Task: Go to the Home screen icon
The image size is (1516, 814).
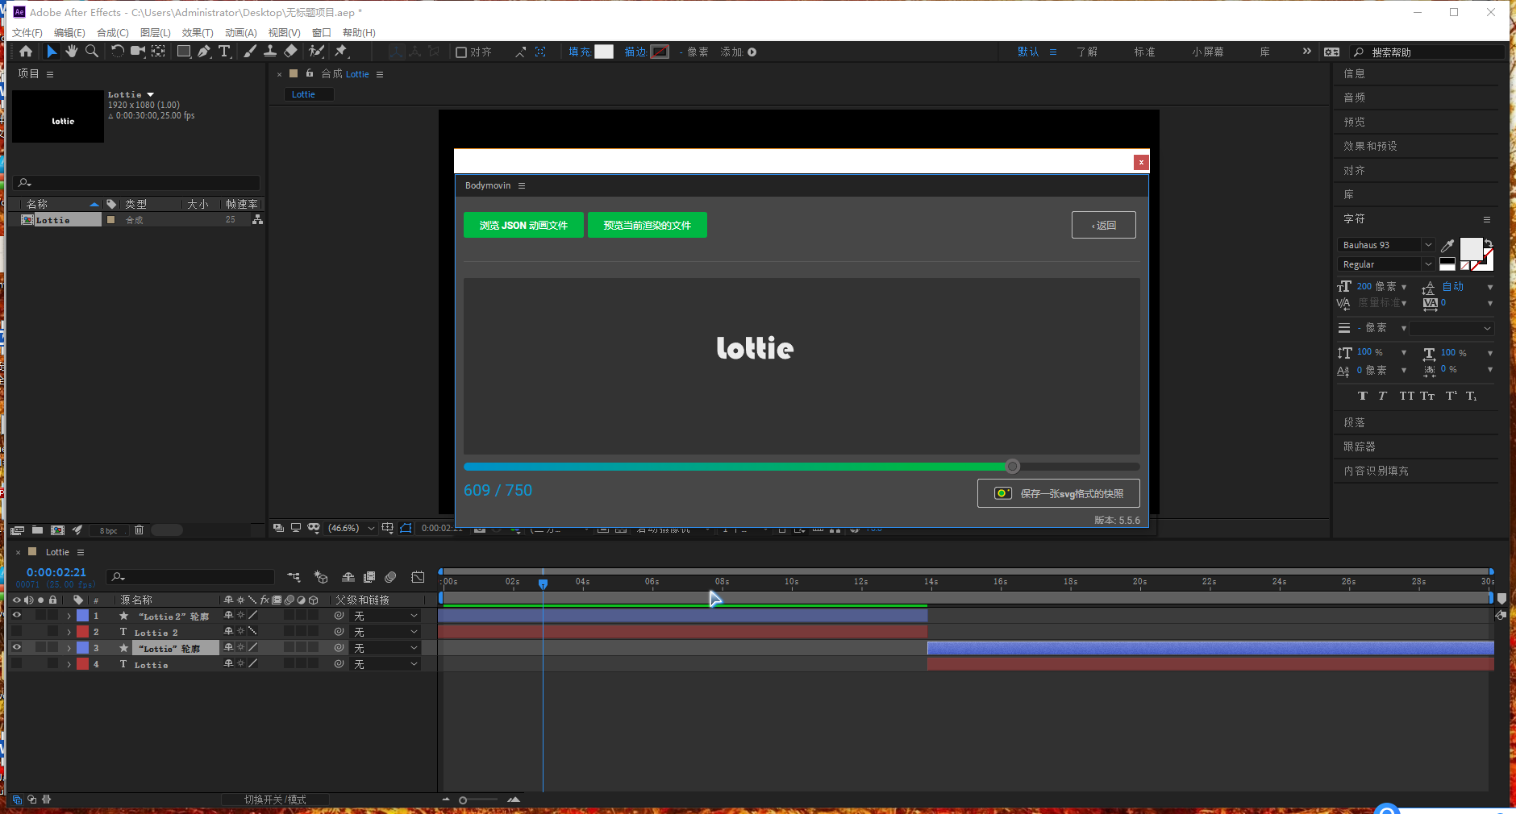Action: click(26, 52)
